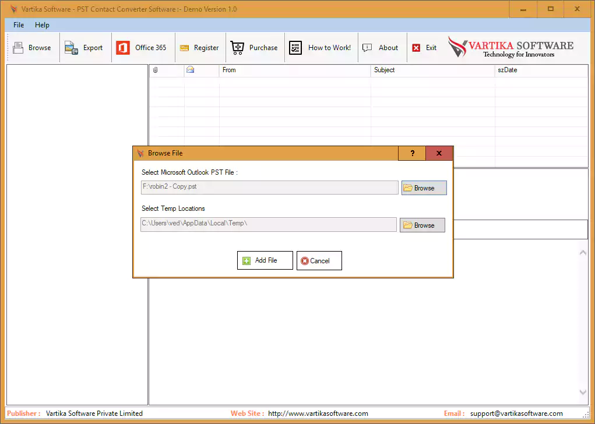Sort by the szDate column header
The width and height of the screenshot is (595, 424).
(x=541, y=70)
